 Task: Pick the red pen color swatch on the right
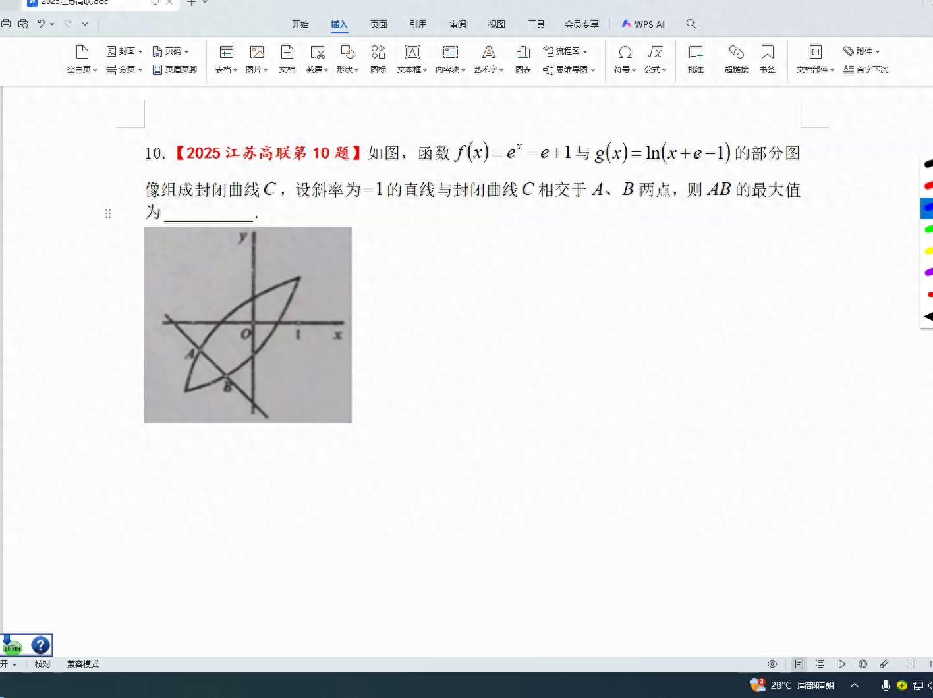tap(928, 186)
